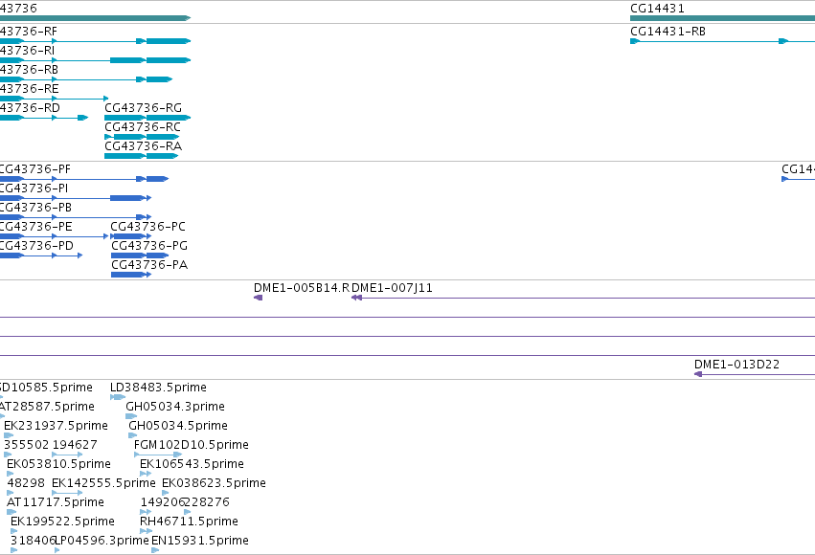Click the 43736-RF transcript label

[x=29, y=32]
